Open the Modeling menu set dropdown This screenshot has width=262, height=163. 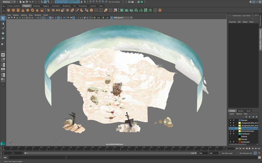(x=10, y=2)
